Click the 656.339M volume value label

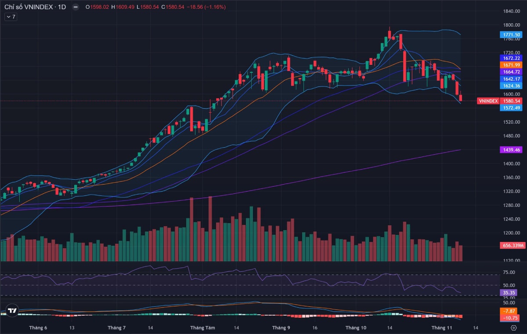tap(512, 245)
